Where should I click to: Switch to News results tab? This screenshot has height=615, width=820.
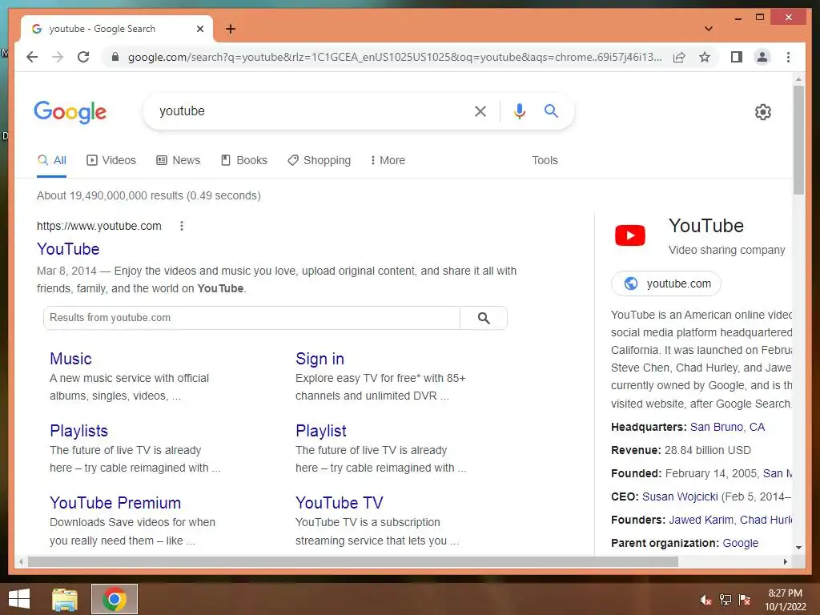[179, 160]
